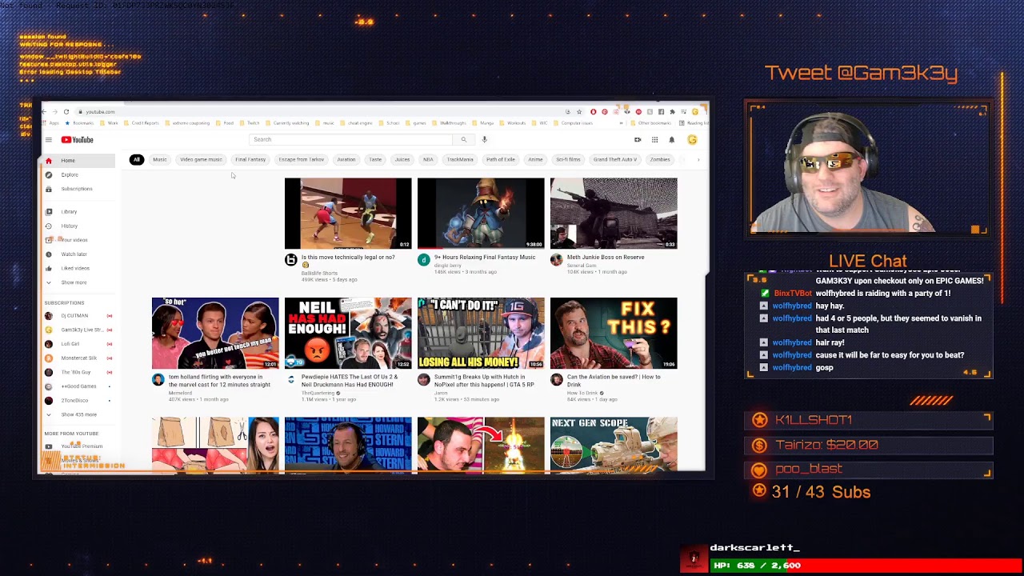Start voice search with the microphone icon

point(484,140)
